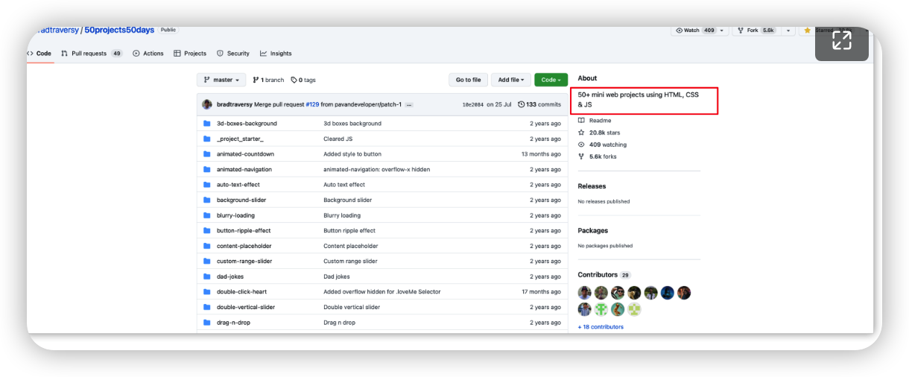The height and width of the screenshot is (377, 909).
Task: Open the Pull requests tab
Action: pos(92,54)
